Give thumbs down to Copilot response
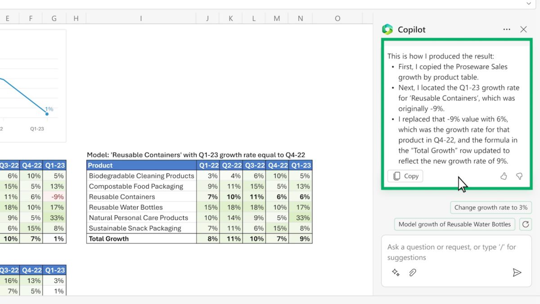The width and height of the screenshot is (540, 304). click(x=519, y=176)
